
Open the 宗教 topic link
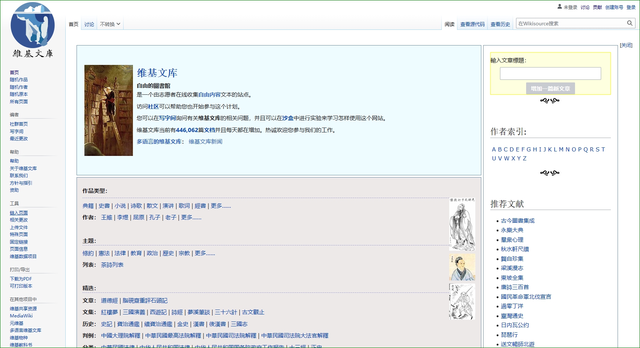184,253
